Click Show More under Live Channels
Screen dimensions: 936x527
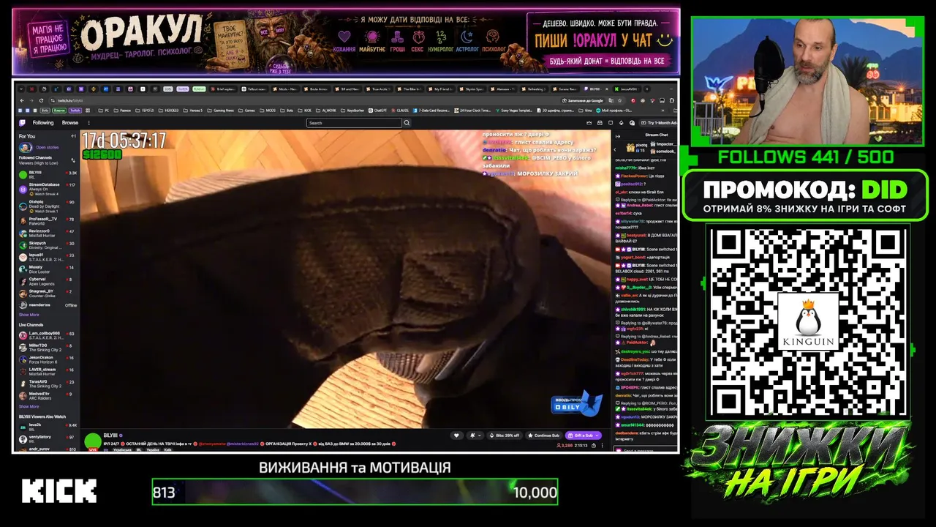tap(29, 406)
